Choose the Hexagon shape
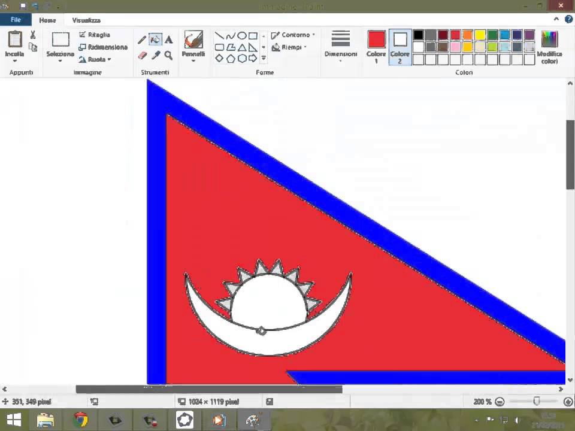Image resolution: width=575 pixels, height=431 pixels. point(241,58)
